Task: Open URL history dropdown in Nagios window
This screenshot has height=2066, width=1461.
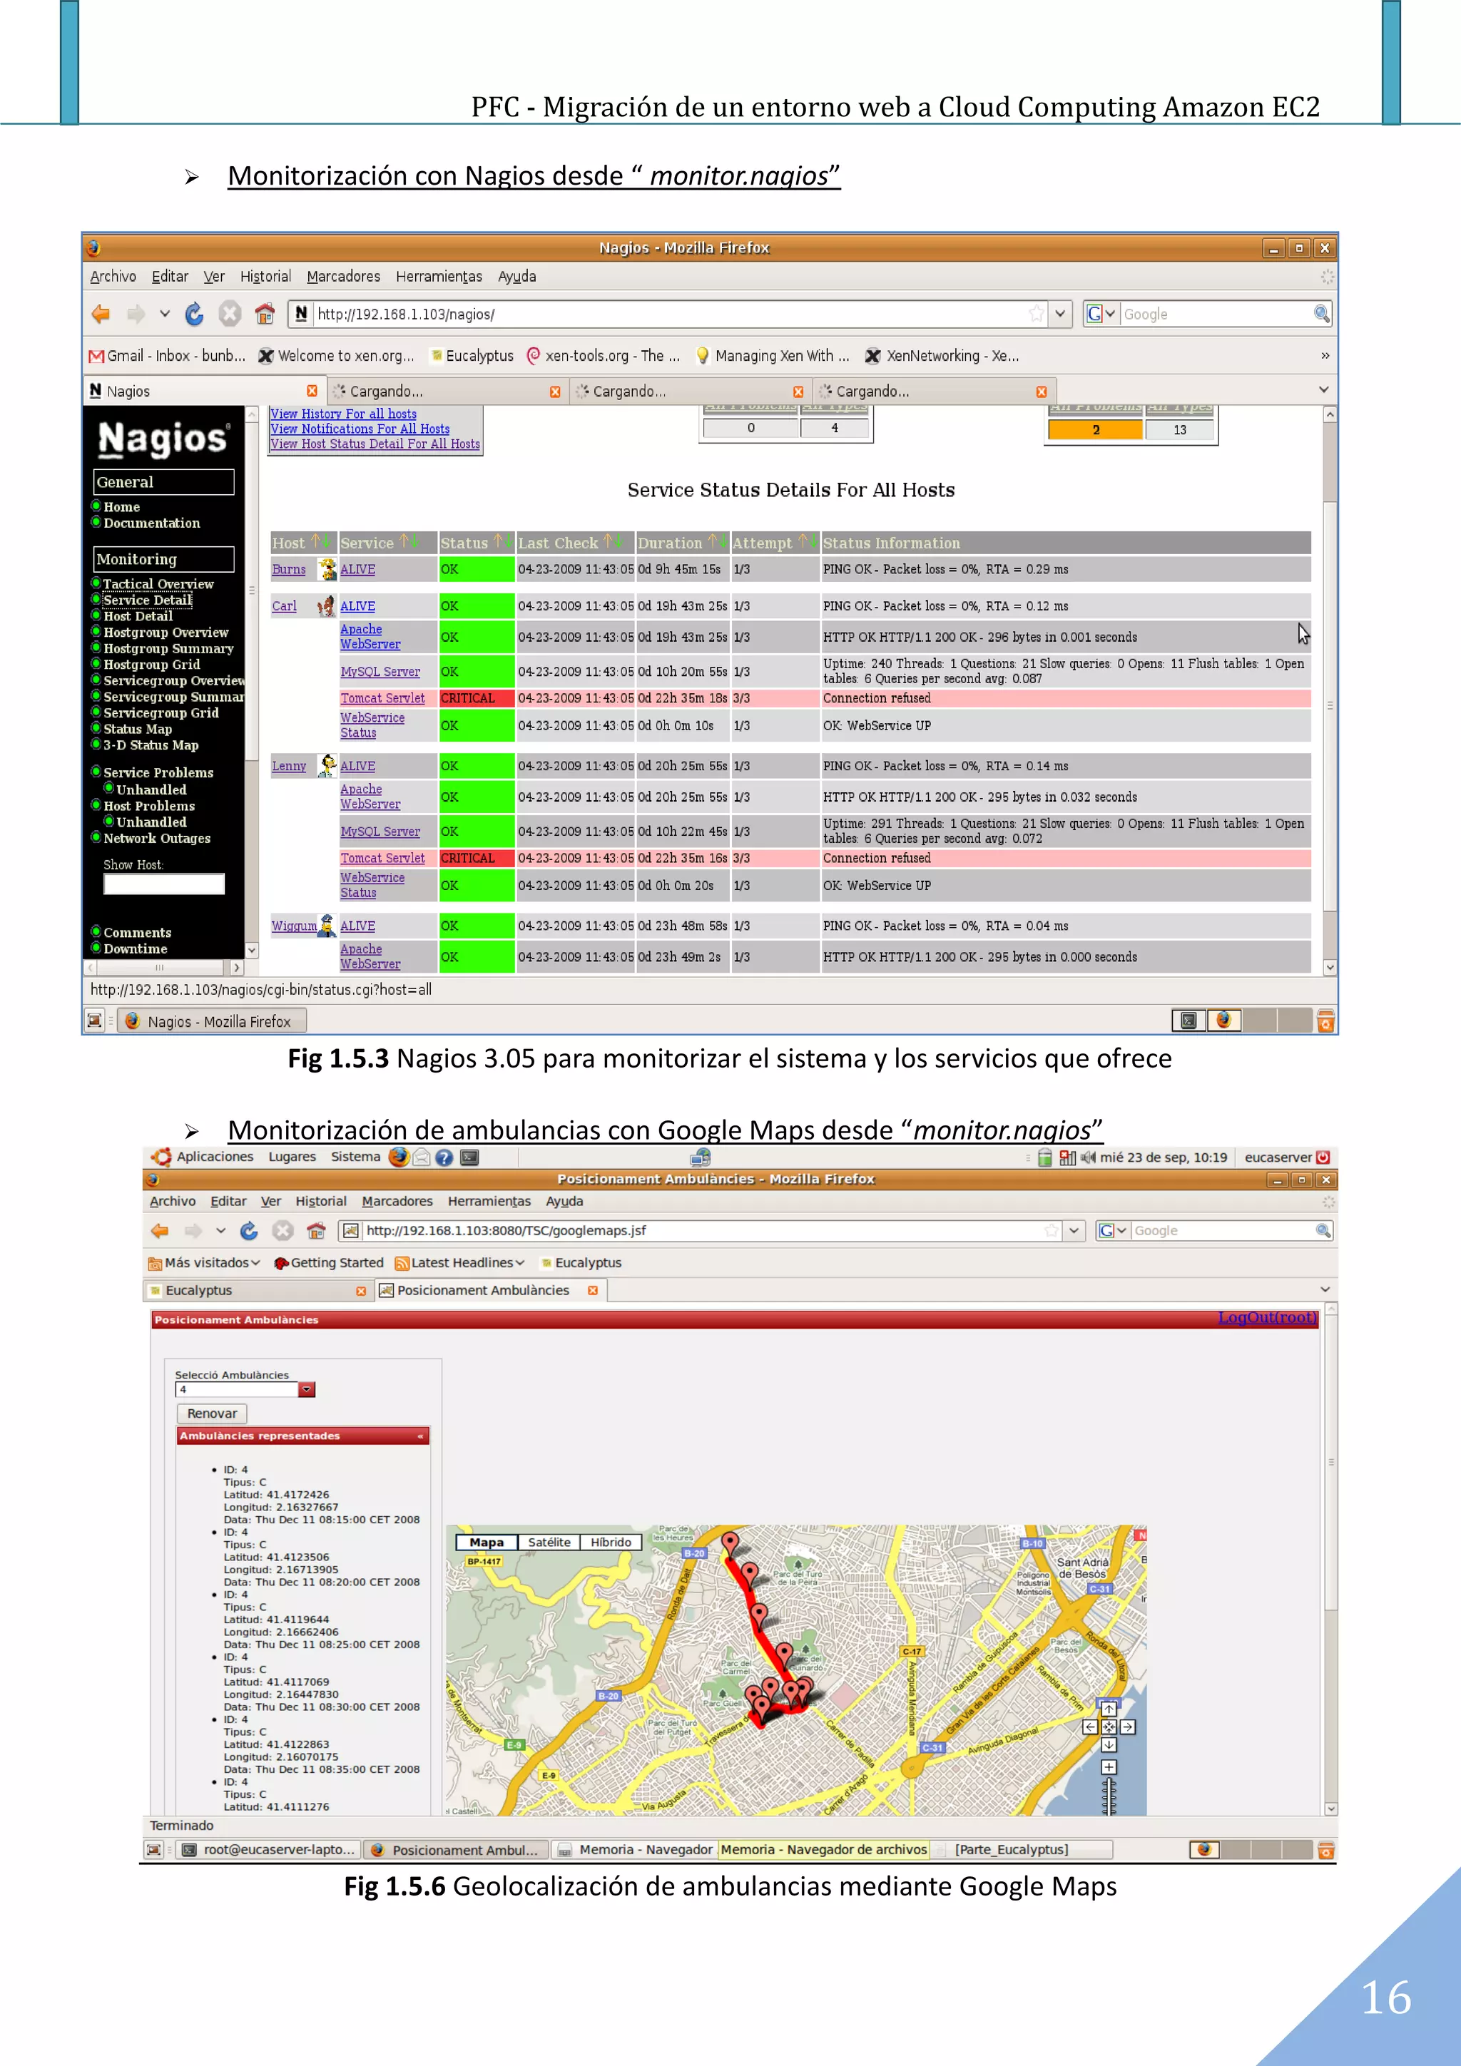Action: coord(1060,314)
